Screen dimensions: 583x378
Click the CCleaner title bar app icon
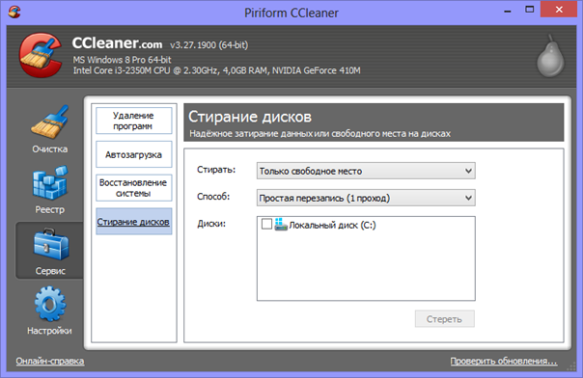14,12
